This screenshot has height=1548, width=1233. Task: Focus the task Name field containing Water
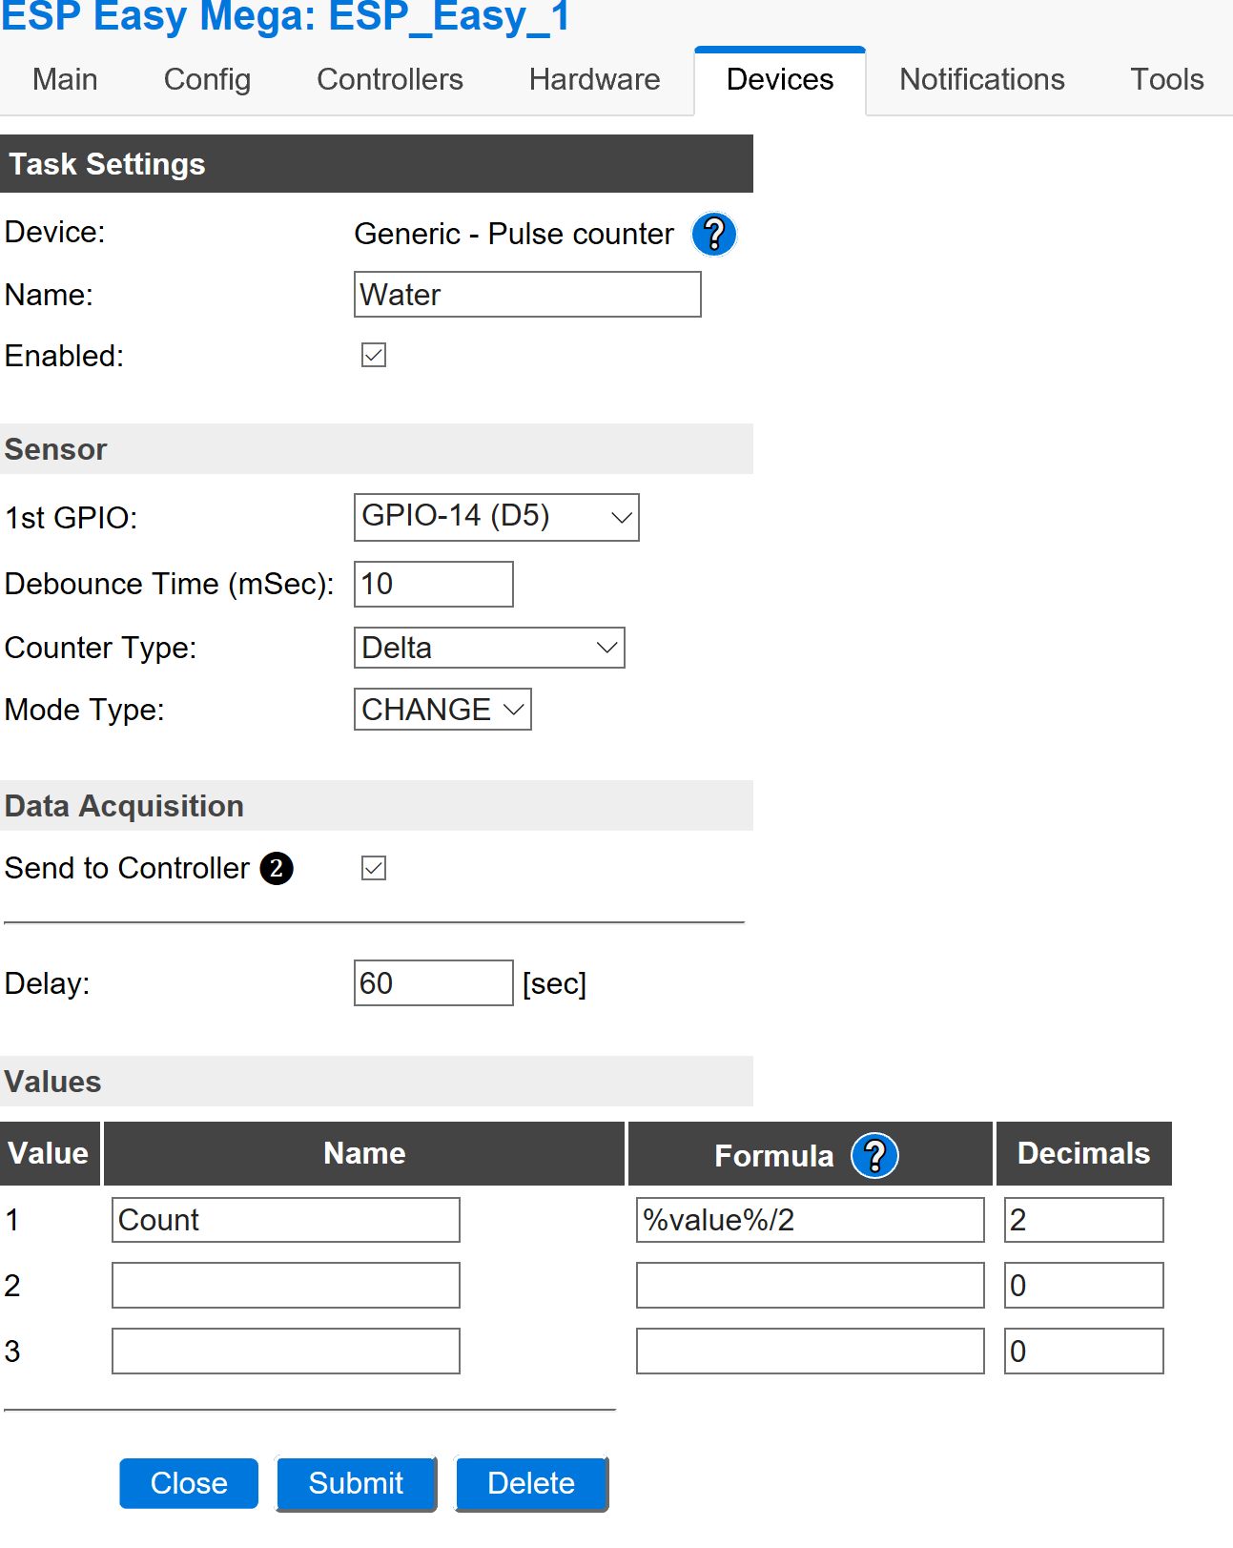pos(527,294)
